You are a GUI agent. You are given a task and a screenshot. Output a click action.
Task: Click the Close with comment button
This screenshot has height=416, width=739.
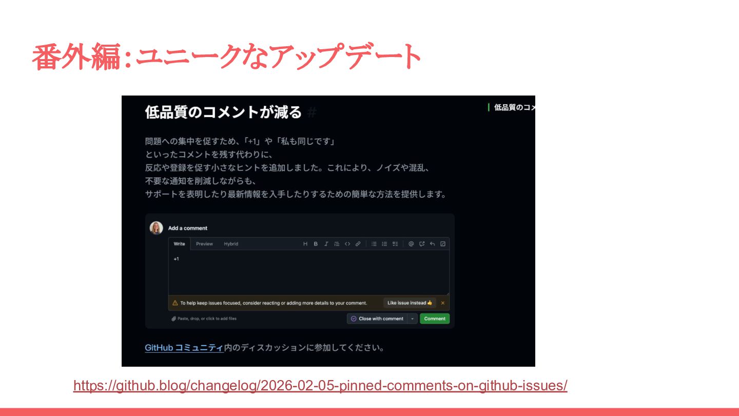[x=377, y=318]
